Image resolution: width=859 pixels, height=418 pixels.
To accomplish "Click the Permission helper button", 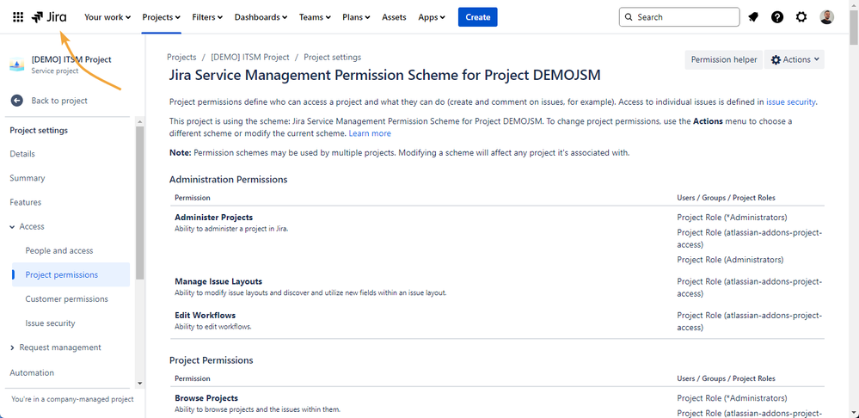I will 724,59.
